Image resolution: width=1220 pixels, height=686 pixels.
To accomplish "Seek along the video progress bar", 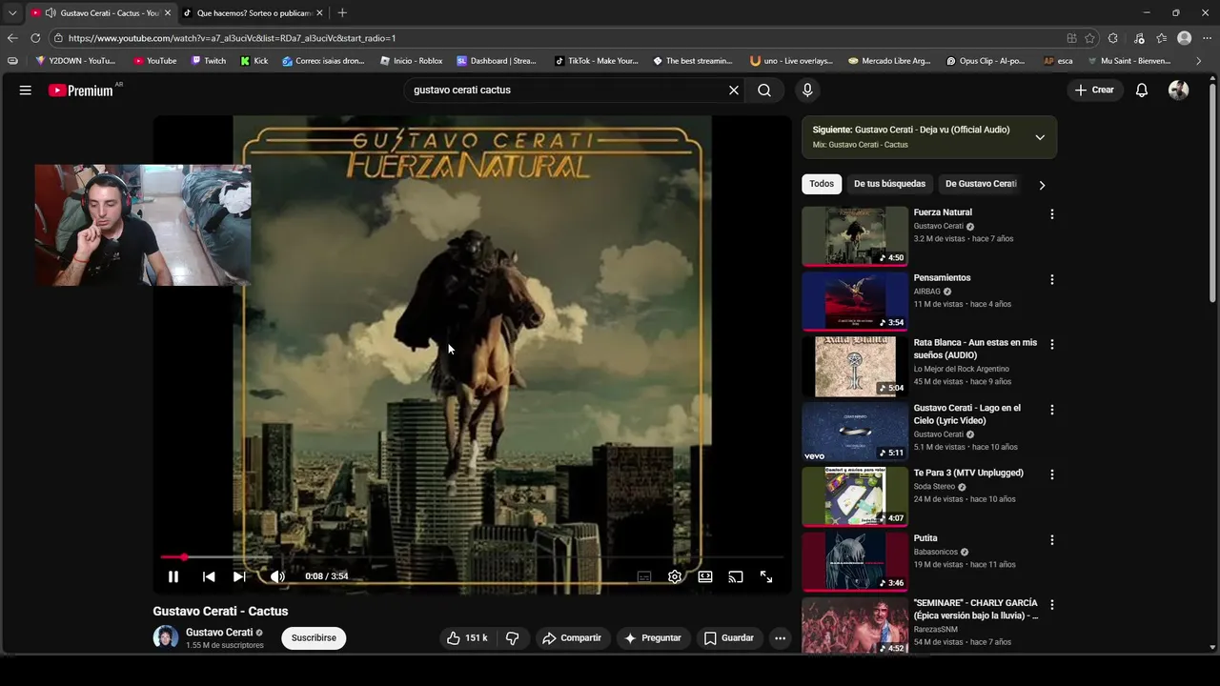I will point(472,557).
